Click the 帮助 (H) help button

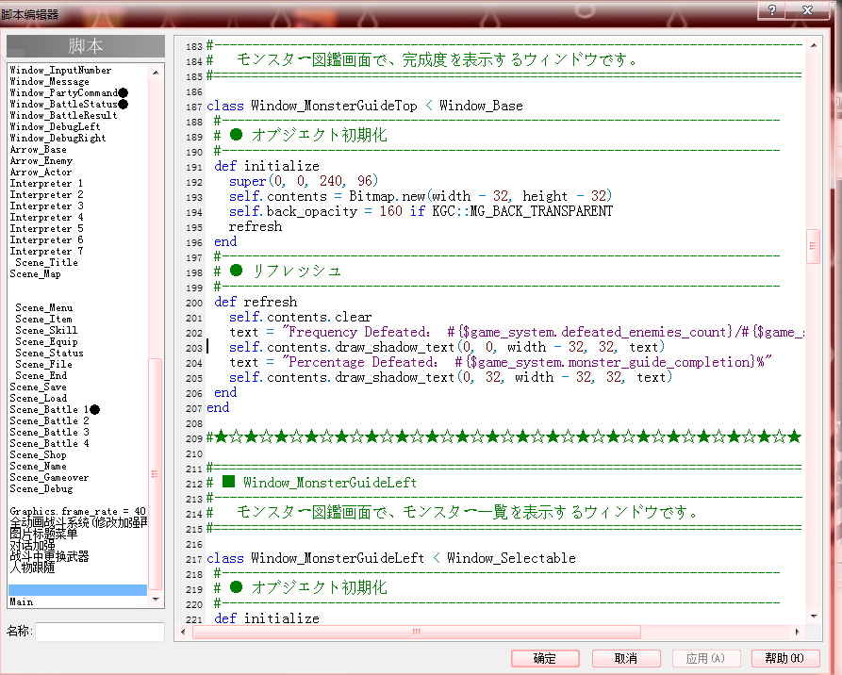click(785, 658)
